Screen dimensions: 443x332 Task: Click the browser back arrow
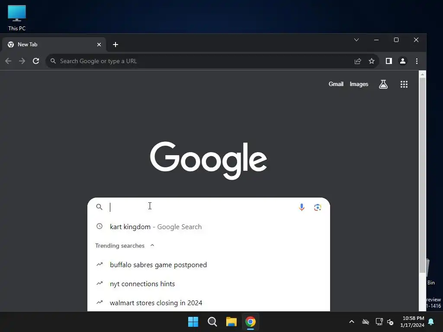tap(8, 61)
